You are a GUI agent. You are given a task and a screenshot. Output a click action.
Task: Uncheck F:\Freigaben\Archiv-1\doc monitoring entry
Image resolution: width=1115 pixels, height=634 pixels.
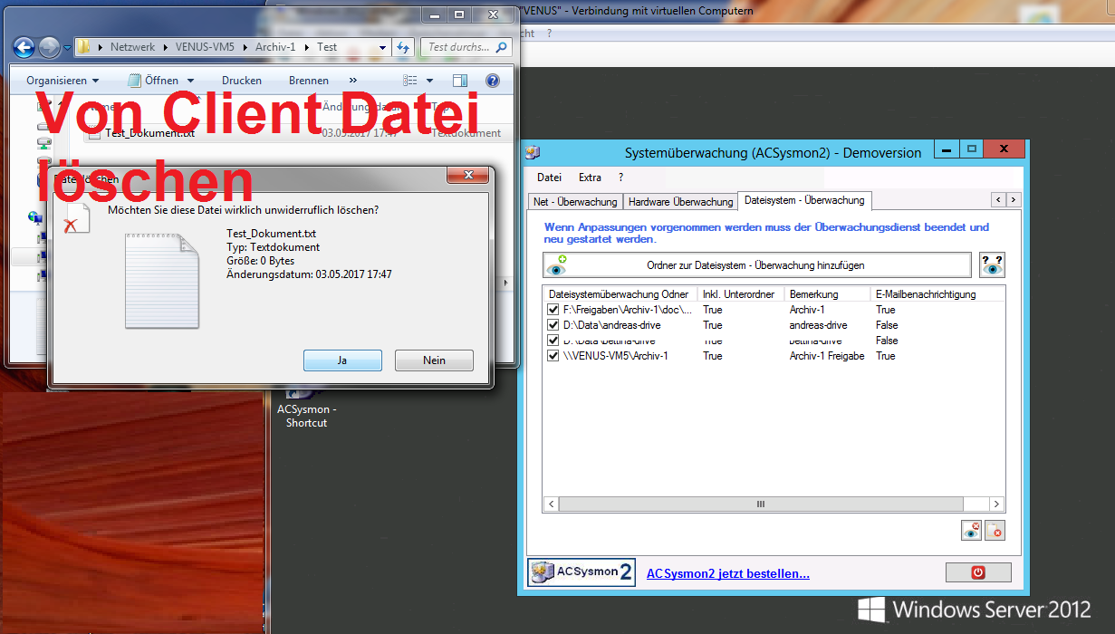pyautogui.click(x=553, y=310)
